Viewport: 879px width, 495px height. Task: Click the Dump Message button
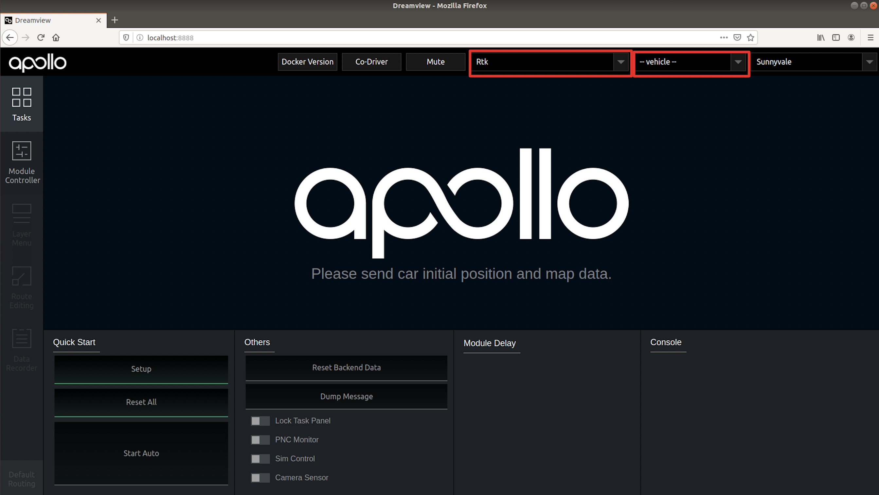[x=346, y=396]
